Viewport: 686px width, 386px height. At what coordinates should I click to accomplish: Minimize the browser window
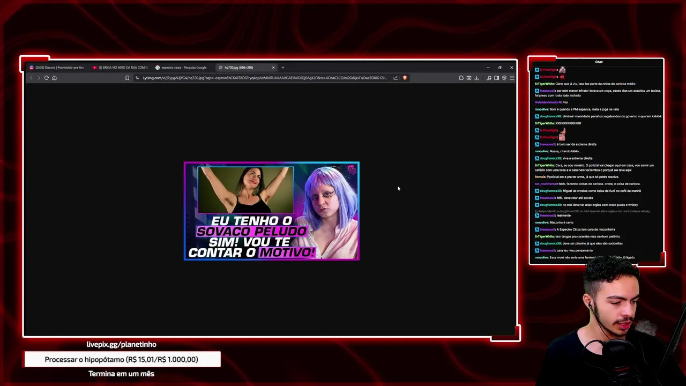(x=488, y=68)
